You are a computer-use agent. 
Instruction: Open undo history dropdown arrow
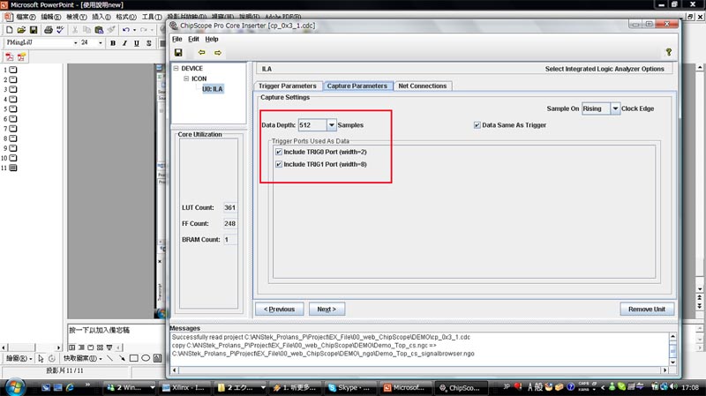click(134, 30)
